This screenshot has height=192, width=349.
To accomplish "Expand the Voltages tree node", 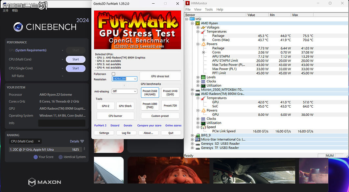I will pyautogui.click(x=198, y=28).
